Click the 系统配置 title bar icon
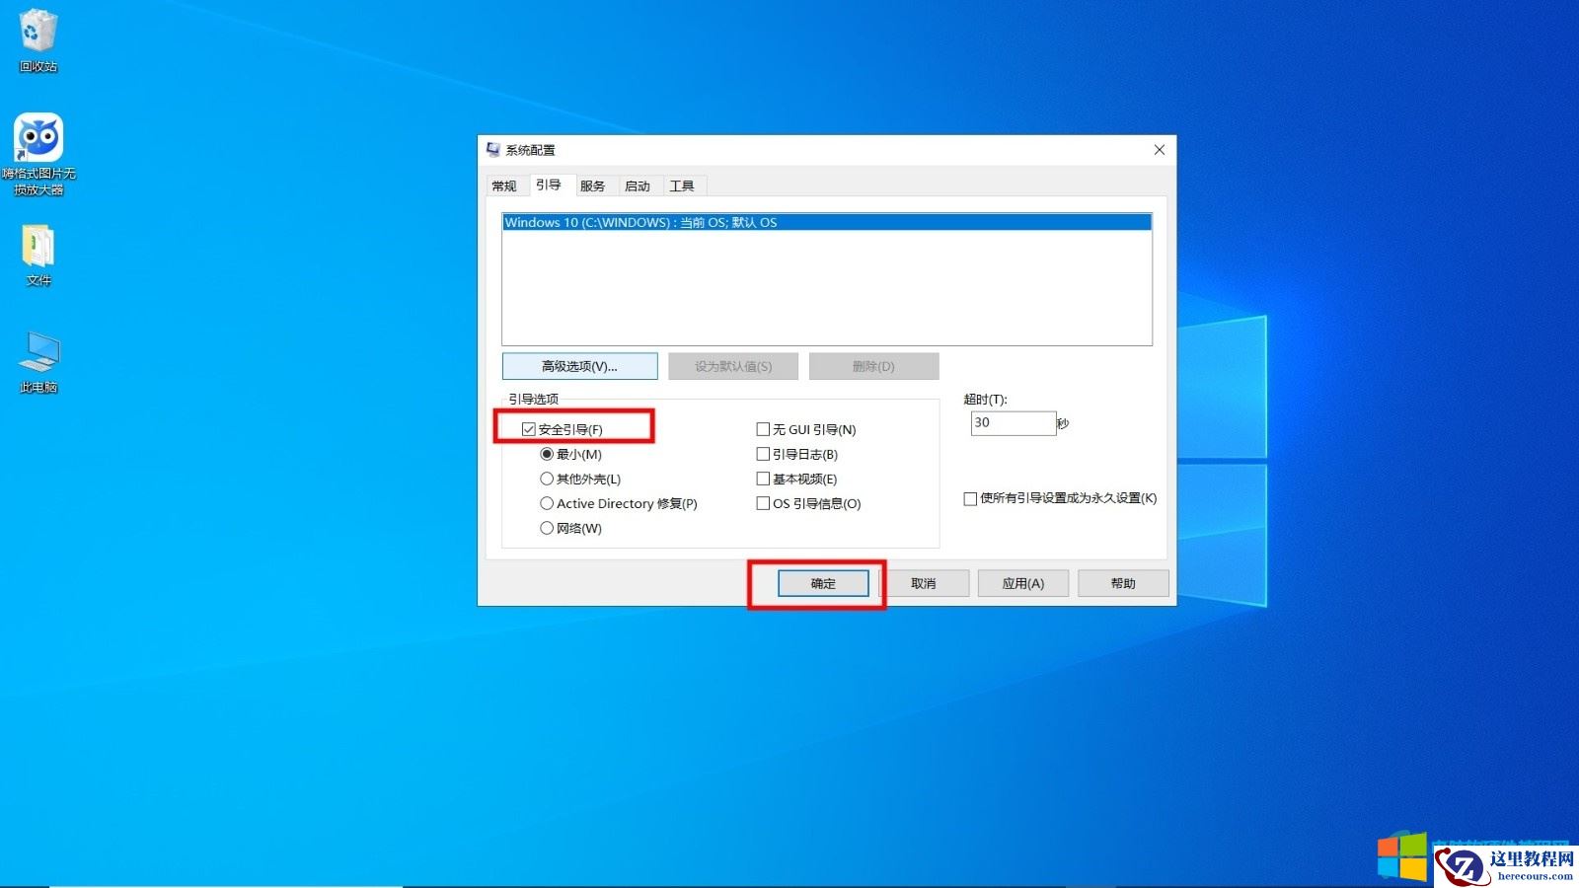 (493, 150)
